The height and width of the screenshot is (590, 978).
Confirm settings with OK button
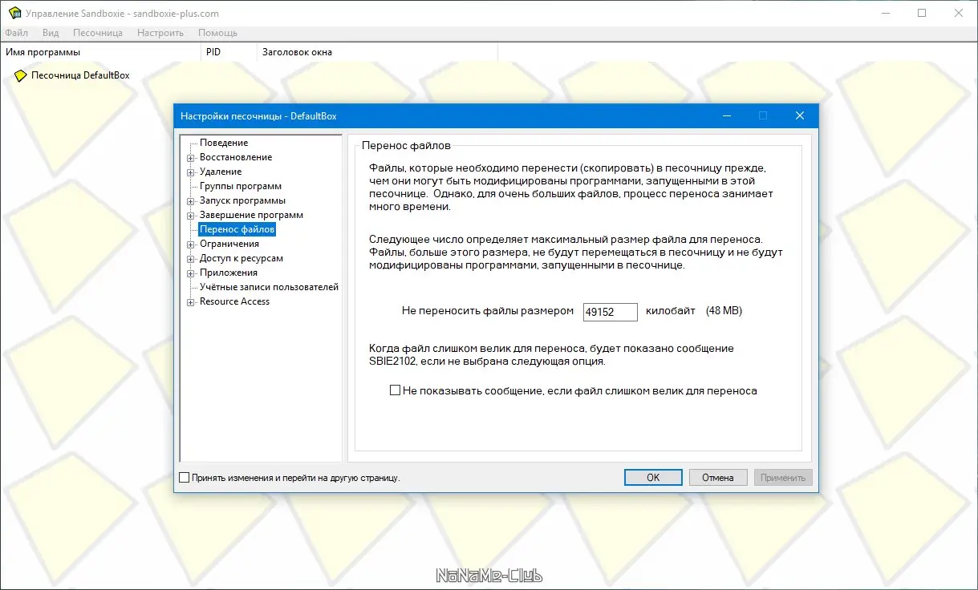tap(653, 477)
